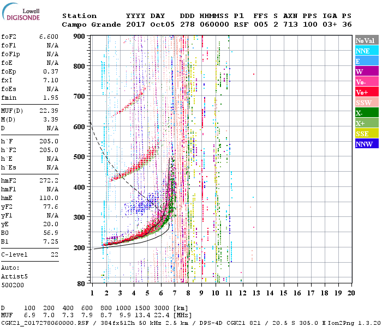
Task: Click the 200 km height axis label
Action: point(79,247)
